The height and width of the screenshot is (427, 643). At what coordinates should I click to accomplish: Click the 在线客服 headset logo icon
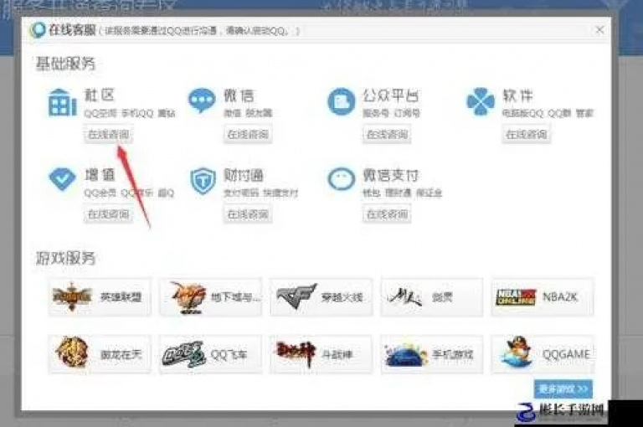39,30
